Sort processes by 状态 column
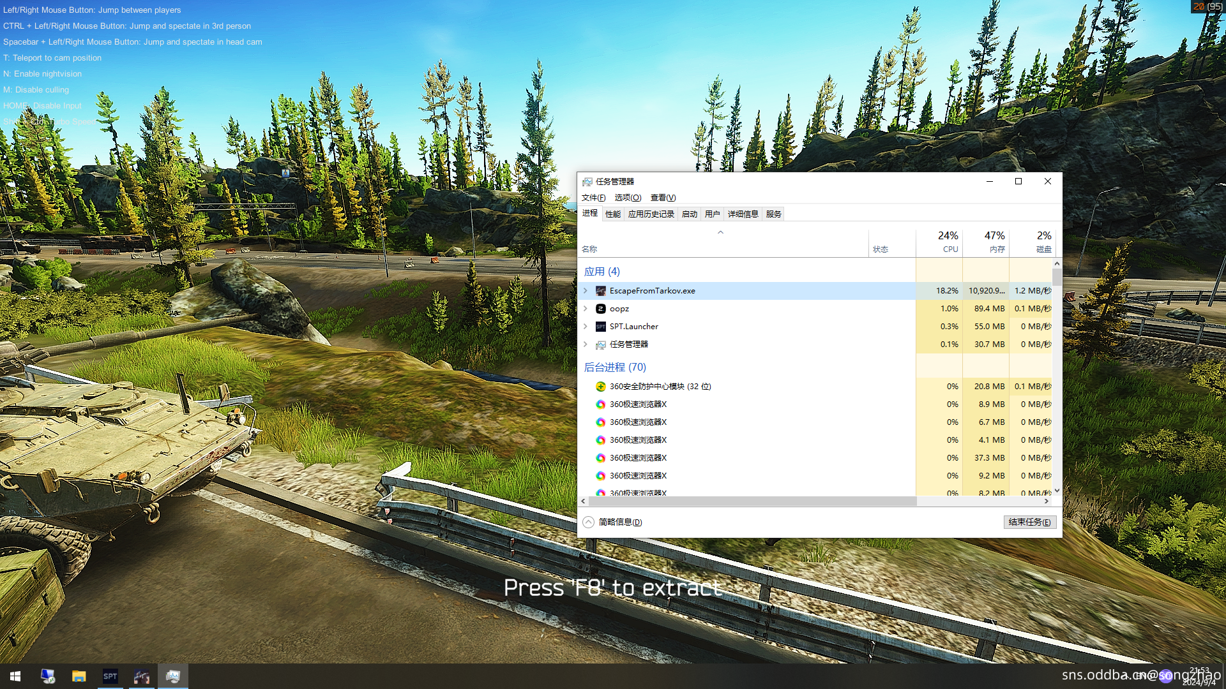1226x689 pixels. [892, 242]
